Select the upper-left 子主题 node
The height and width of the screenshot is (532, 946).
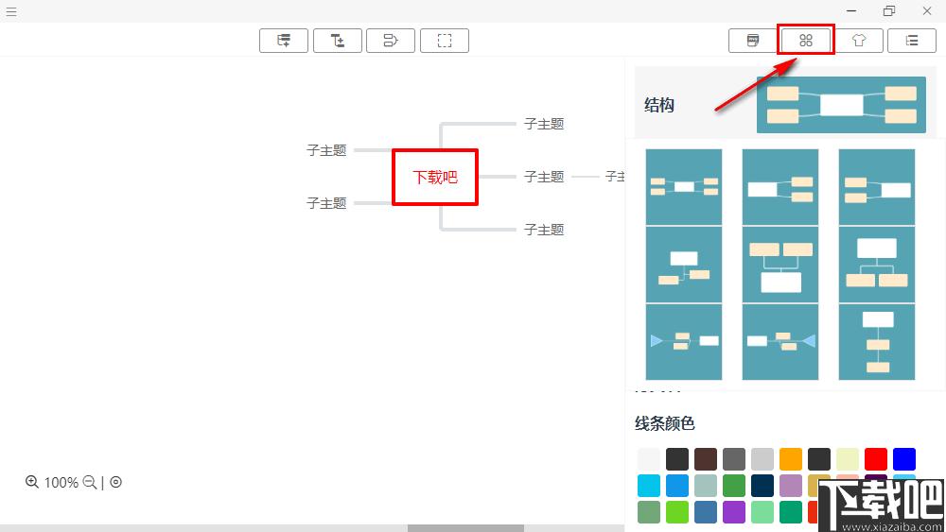tap(326, 150)
